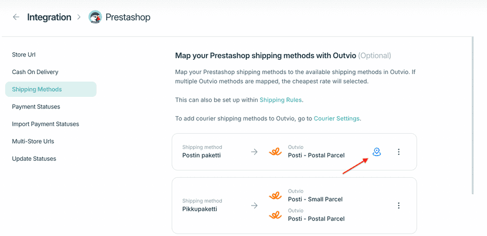This screenshot has width=487, height=236.
Task: Click Posti logo beside Postal Parcel in first card
Action: pyautogui.click(x=274, y=151)
